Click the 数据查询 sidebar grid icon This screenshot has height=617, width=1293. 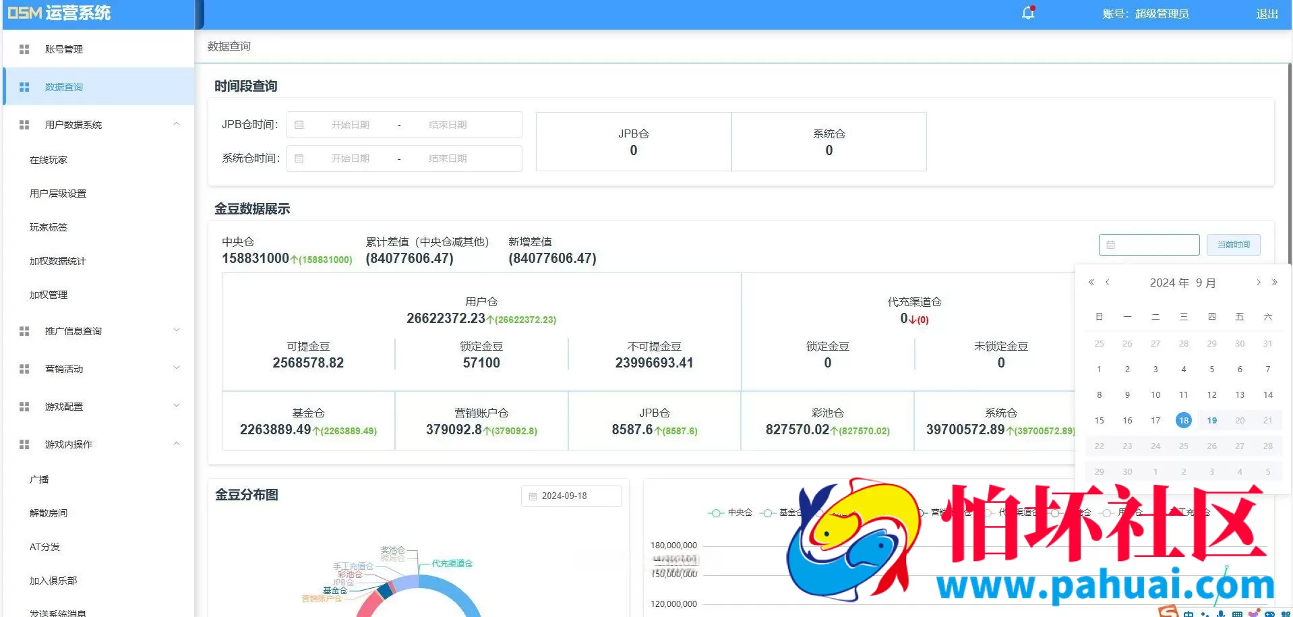pos(24,87)
